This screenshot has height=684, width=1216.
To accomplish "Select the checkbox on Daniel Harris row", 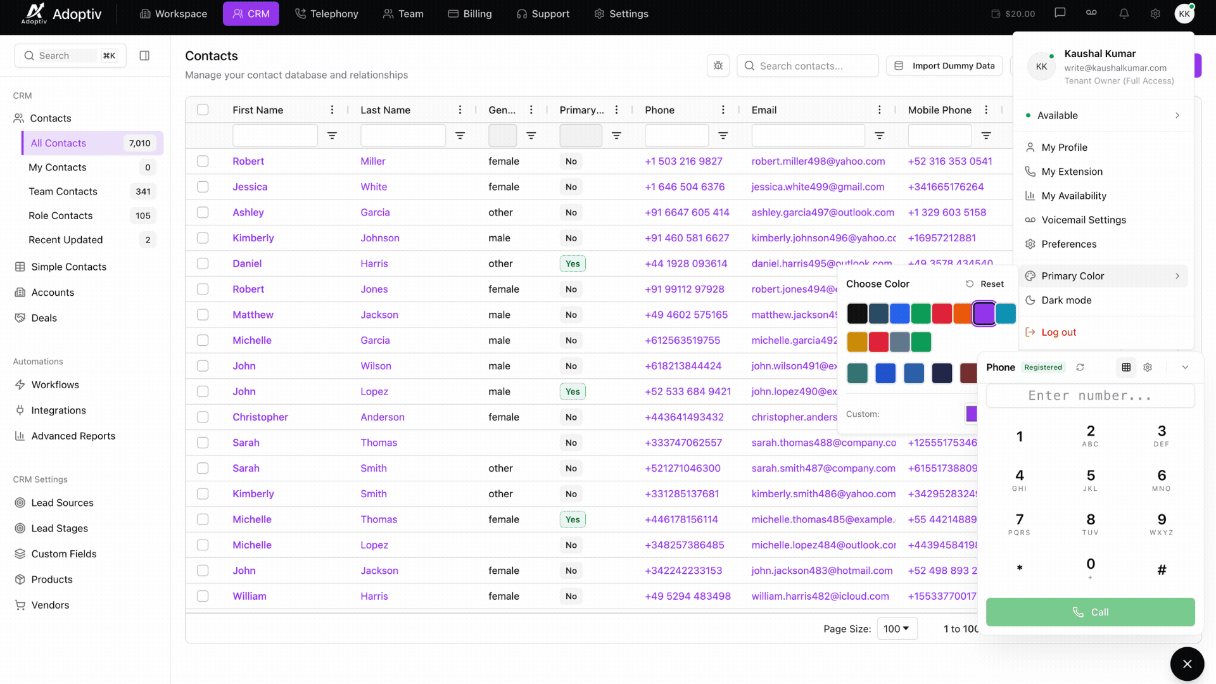I will click(x=203, y=263).
